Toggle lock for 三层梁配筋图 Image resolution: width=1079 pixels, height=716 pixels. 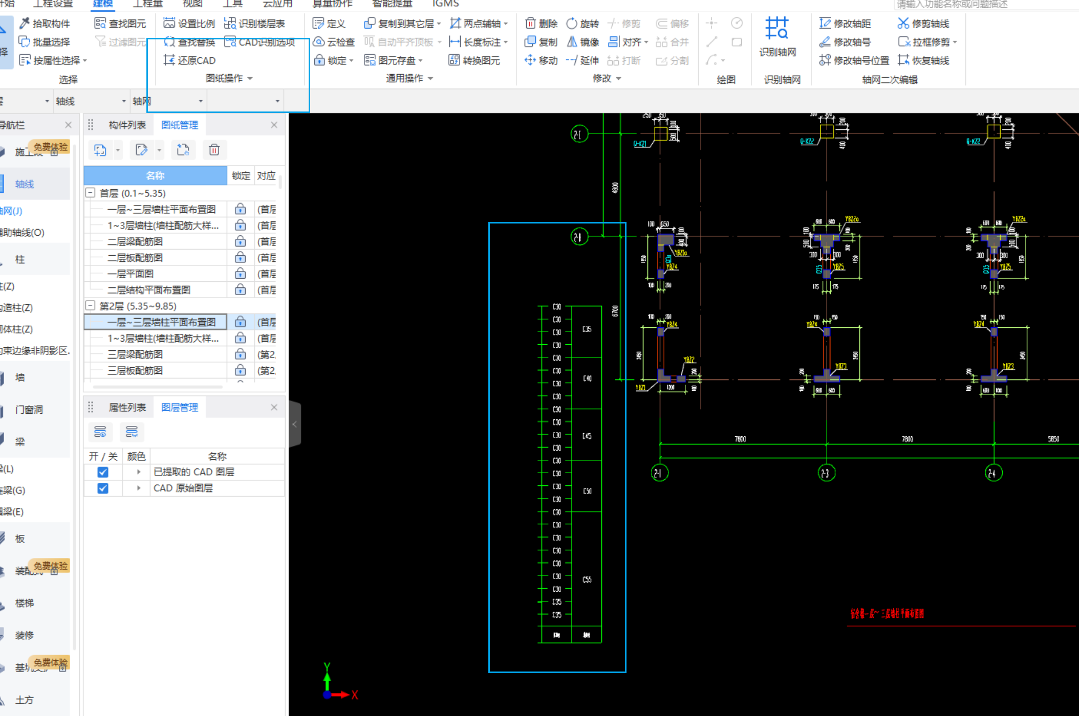coord(241,354)
